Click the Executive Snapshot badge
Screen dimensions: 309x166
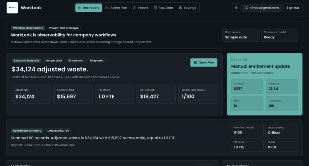(26, 61)
